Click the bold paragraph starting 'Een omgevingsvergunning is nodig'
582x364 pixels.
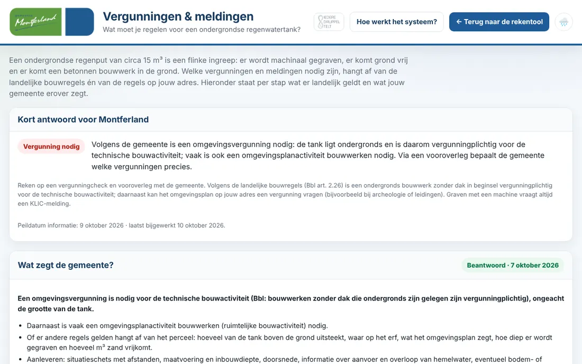pyautogui.click(x=290, y=304)
